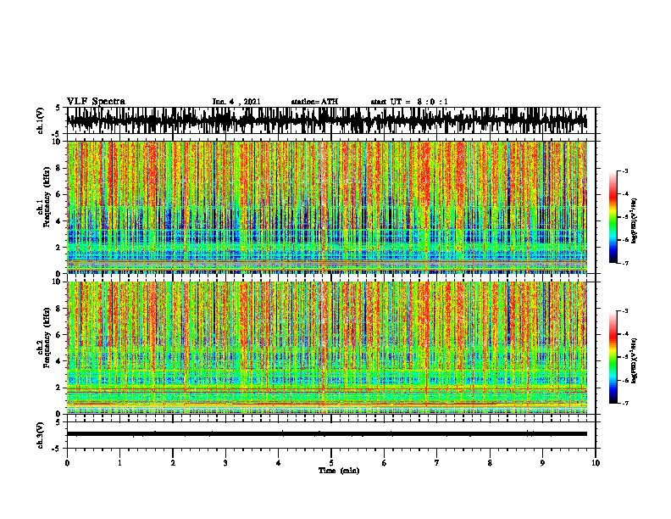Click the "station=ATH" header text
Viewport: 671px width, 519px height.
(314, 102)
